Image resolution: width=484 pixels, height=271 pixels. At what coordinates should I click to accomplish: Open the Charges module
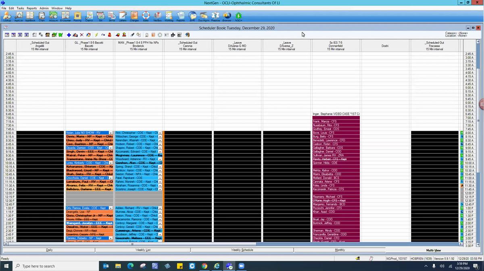click(x=135, y=16)
